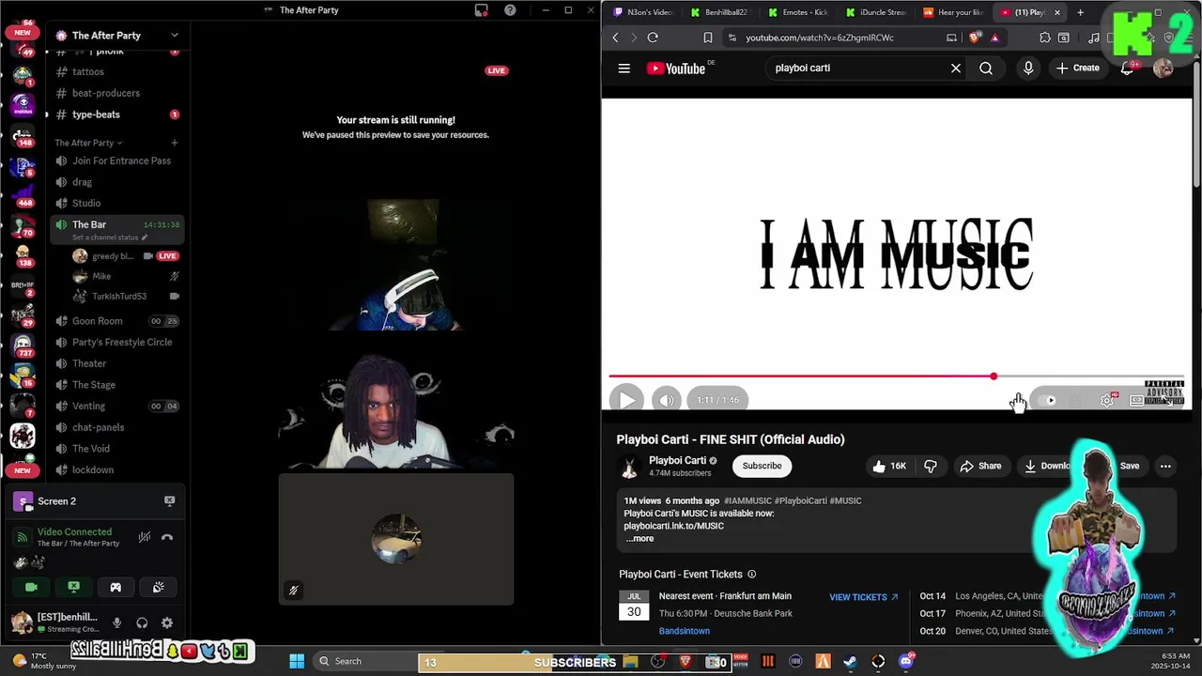Open a new browser tab

click(x=1080, y=12)
